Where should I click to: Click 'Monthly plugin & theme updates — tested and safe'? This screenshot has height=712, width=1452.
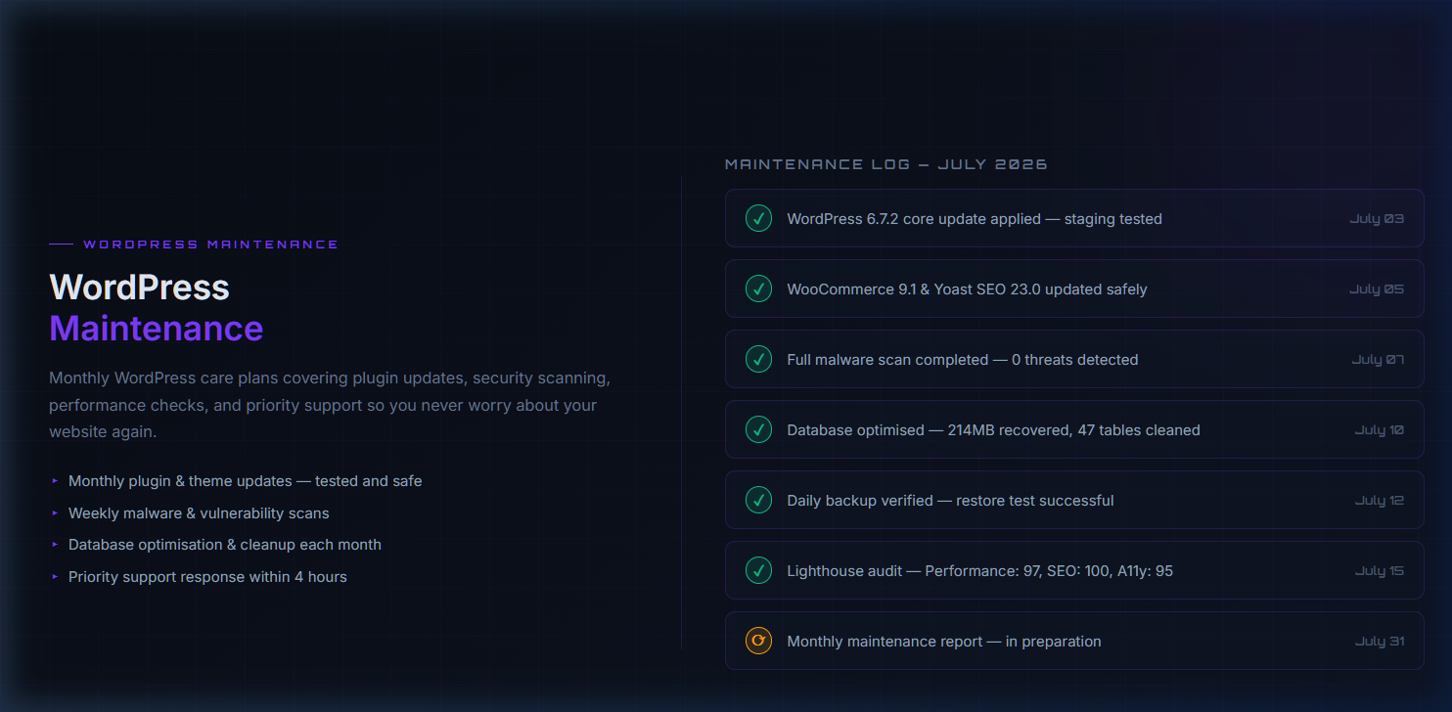pos(246,481)
